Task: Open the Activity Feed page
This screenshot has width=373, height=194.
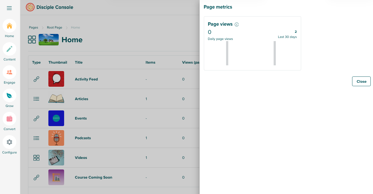Action: tap(86, 79)
